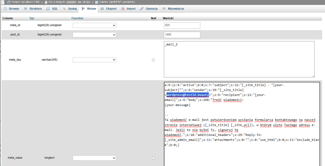Click the Baza danych breadcrumb link
The width and height of the screenshot is (325, 166).
[70, 2]
